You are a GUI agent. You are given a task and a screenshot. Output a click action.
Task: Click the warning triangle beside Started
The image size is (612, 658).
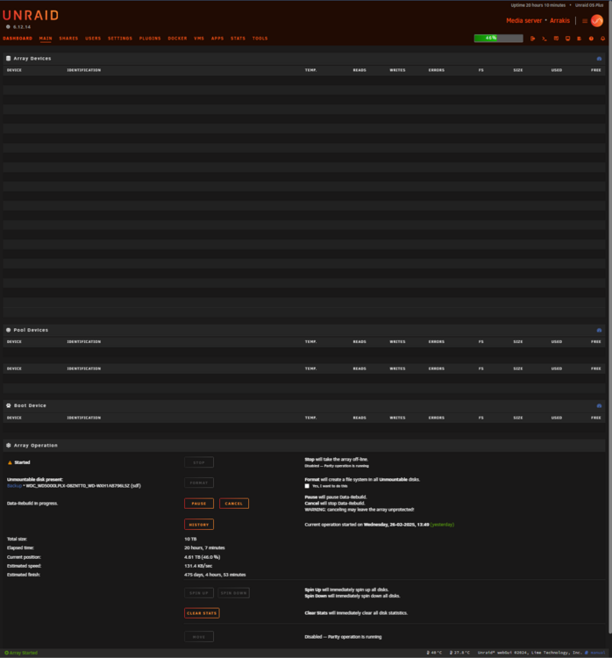coord(10,462)
